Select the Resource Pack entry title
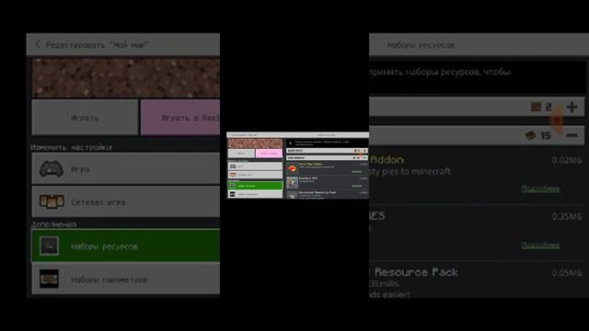The width and height of the screenshot is (589, 331). (413, 272)
